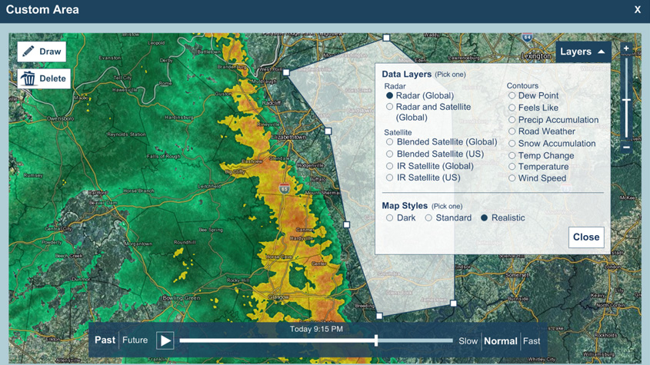Click the Draw pencil button
The height and width of the screenshot is (365, 650).
tap(42, 51)
